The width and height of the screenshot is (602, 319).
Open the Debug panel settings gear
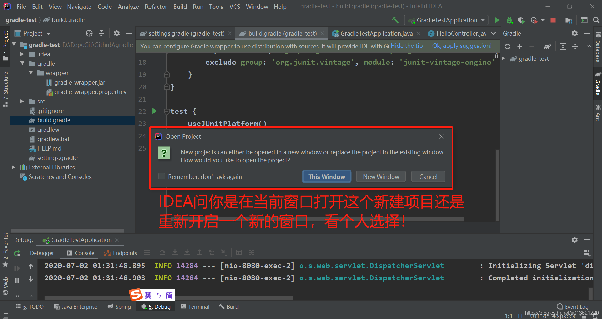pyautogui.click(x=575, y=240)
